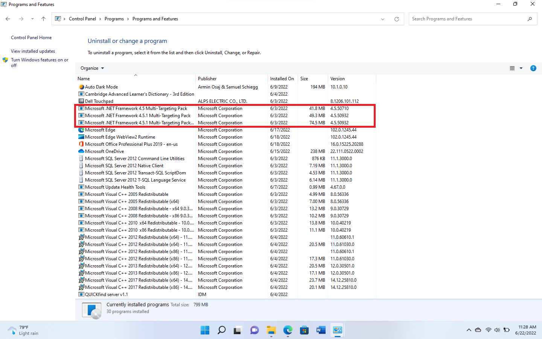Screen dimensions: 542x339
Task: Select Visual C++ 2017 Redistributable (x86) entry
Action: [139, 287]
